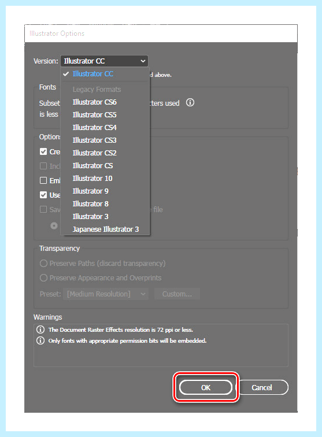Open the Preset Medium Resolution dropdown

click(106, 294)
